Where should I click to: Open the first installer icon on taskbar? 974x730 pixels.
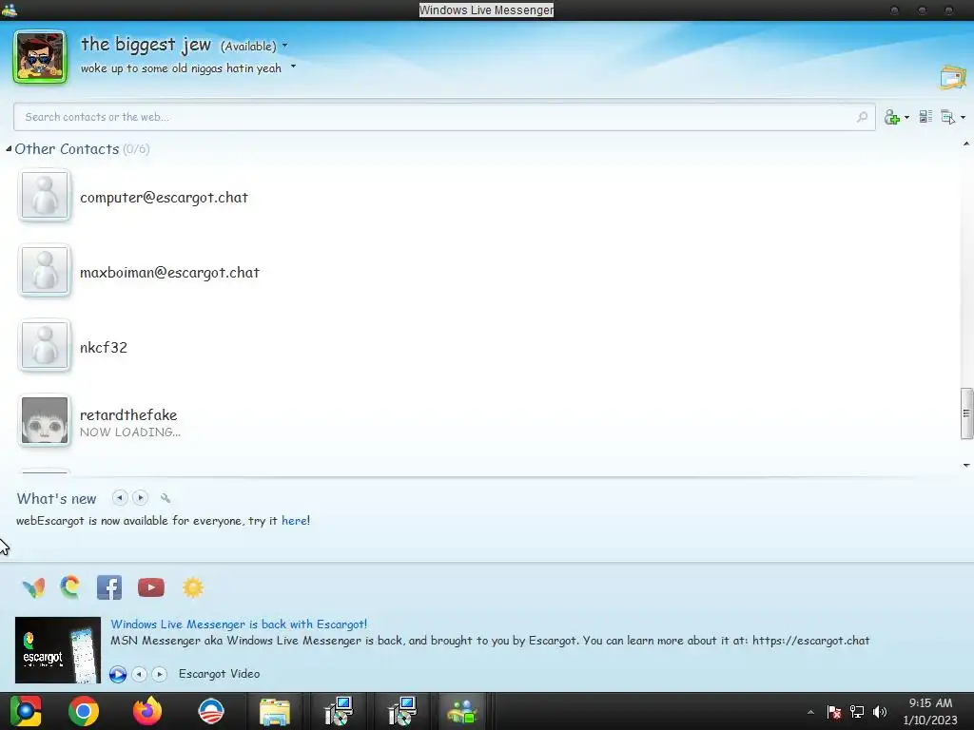pyautogui.click(x=339, y=711)
